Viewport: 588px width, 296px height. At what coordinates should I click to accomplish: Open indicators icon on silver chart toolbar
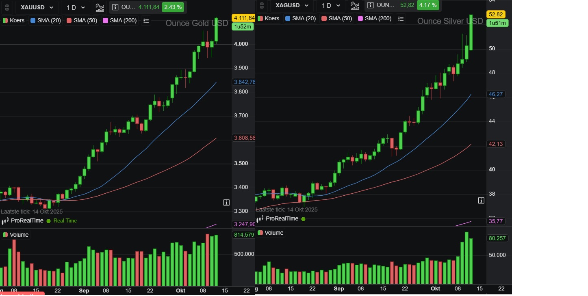coord(355,5)
